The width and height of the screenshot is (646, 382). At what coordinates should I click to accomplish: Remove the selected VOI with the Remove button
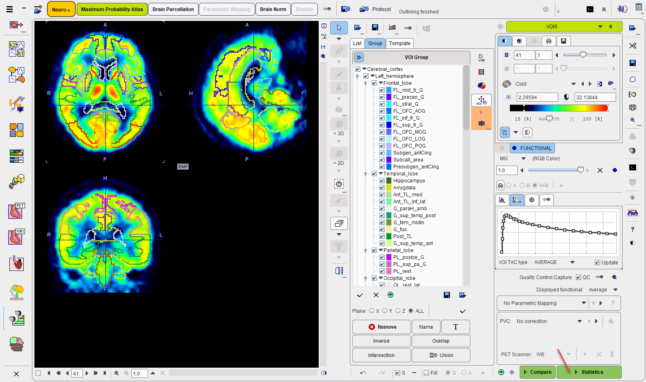click(x=381, y=327)
